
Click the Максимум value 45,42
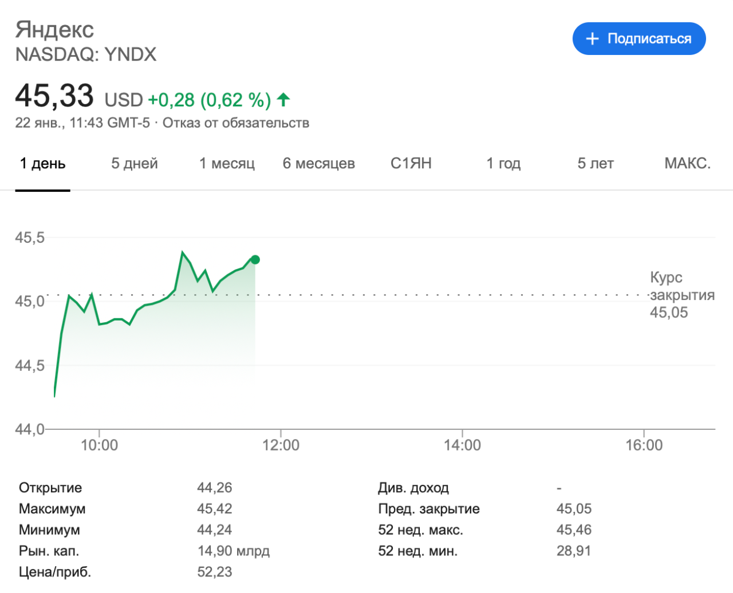[215, 509]
